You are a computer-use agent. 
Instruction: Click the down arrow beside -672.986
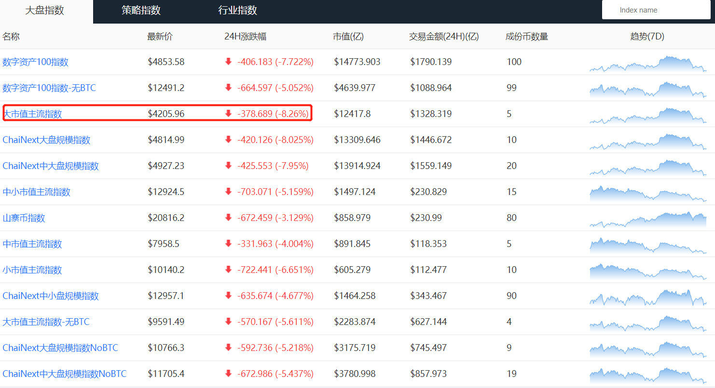[x=229, y=374]
